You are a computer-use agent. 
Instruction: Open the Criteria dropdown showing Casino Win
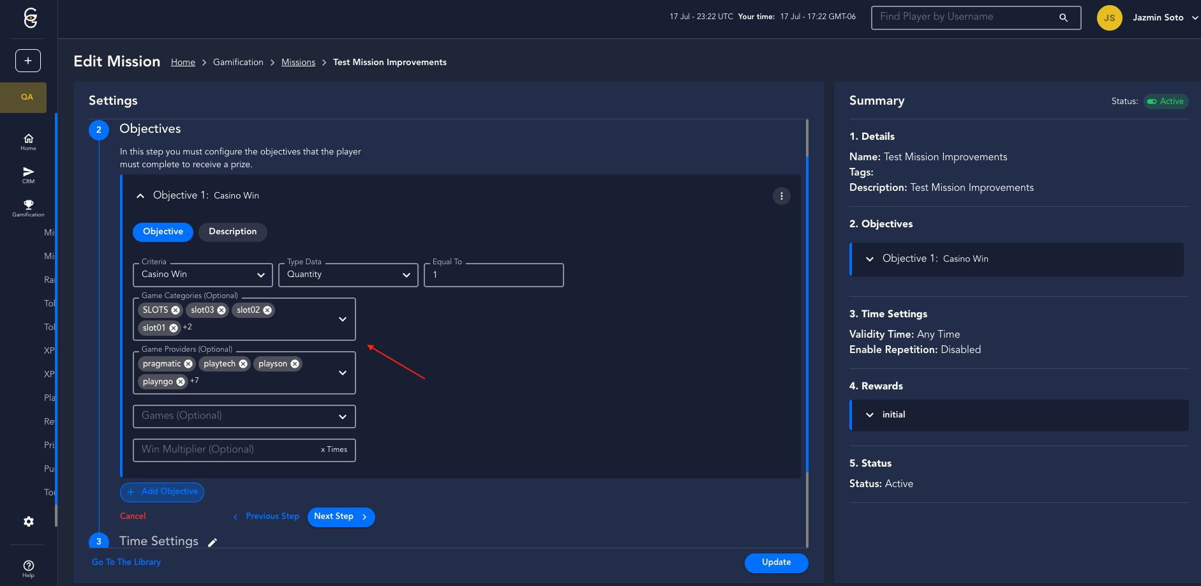pos(202,274)
